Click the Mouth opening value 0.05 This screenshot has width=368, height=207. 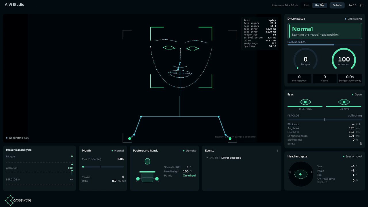coord(120,159)
